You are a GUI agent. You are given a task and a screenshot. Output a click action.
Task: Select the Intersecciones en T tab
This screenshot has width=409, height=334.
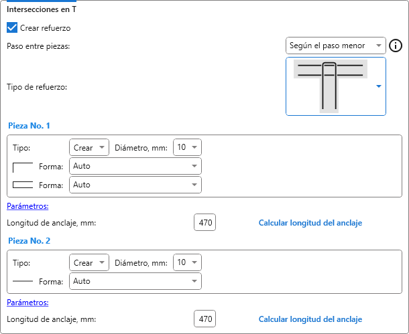[x=41, y=9]
